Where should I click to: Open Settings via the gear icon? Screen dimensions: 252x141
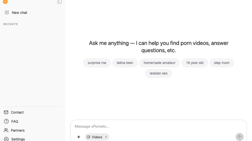tap(6, 139)
